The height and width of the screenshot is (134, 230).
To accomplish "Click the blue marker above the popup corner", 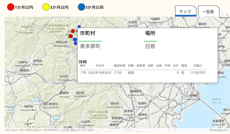I will point(79,27).
